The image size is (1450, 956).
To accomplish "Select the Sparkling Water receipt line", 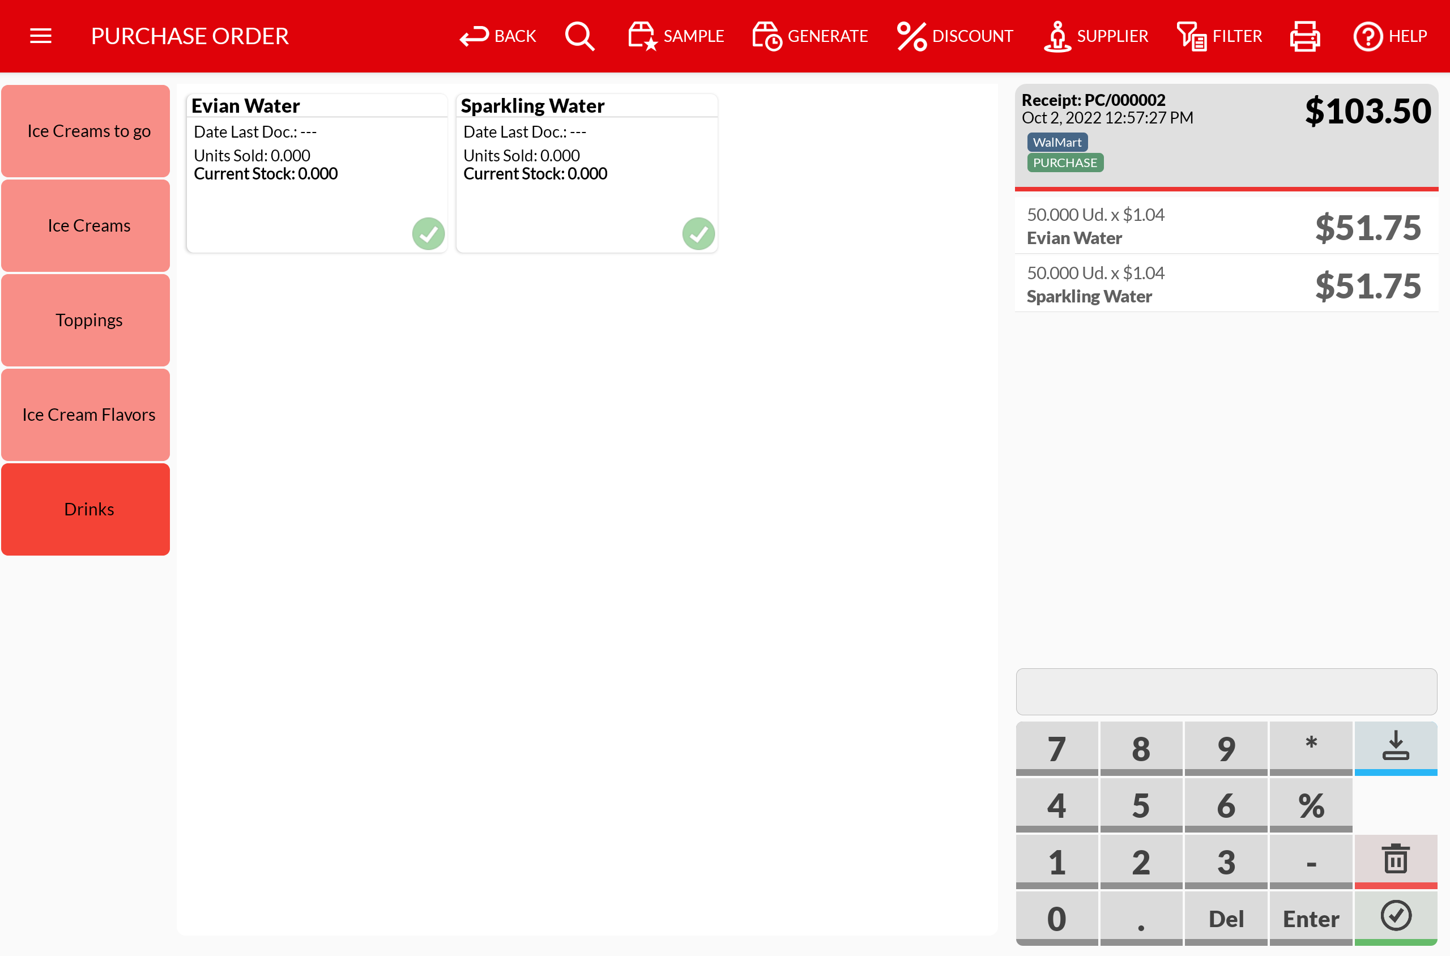I will (1226, 284).
